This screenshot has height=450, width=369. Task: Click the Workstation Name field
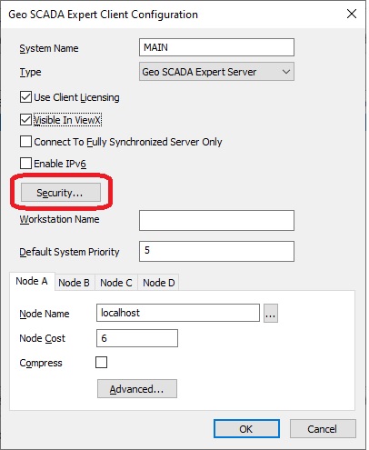[216, 220]
